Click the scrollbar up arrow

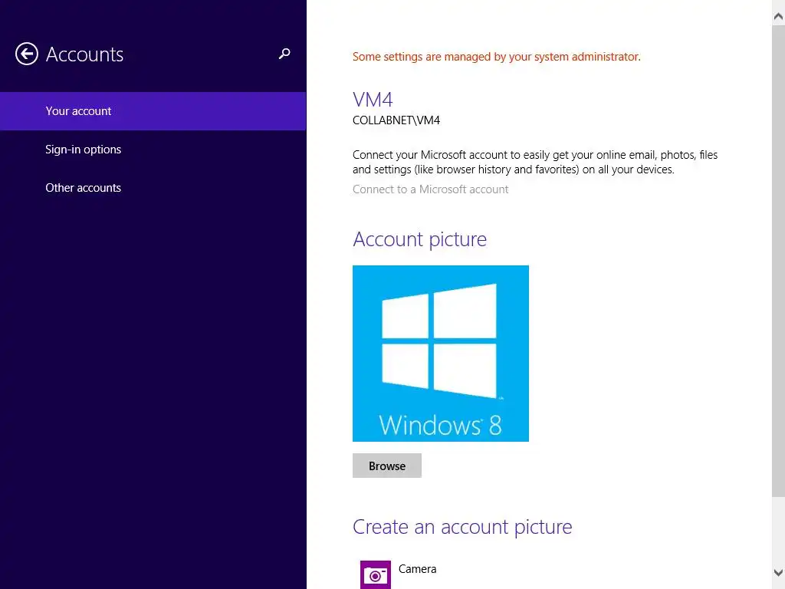coord(778,17)
